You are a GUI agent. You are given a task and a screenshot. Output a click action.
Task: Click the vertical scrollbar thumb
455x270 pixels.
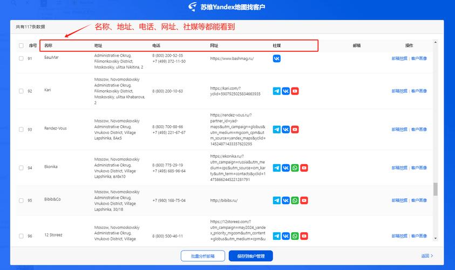[435, 190]
